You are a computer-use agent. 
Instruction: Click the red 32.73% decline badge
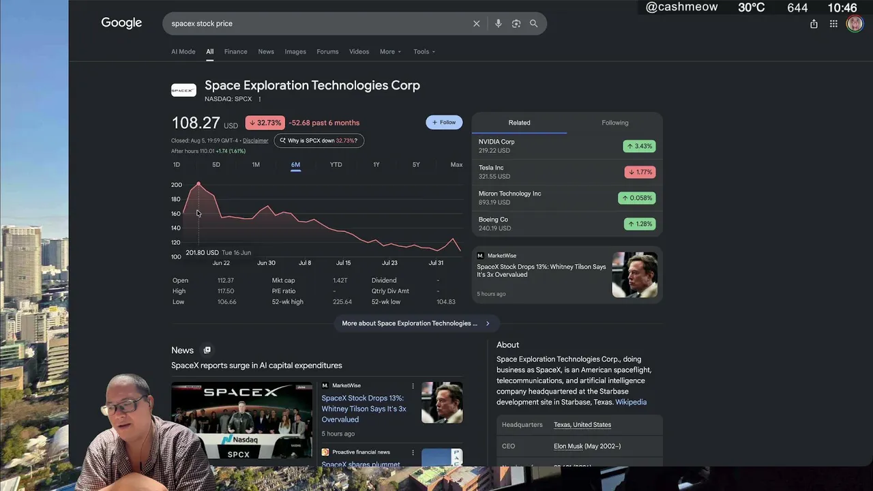tap(265, 123)
